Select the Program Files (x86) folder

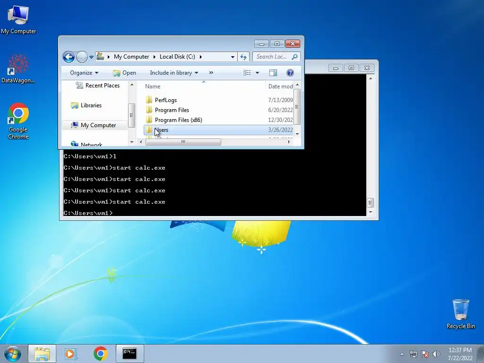218,120
